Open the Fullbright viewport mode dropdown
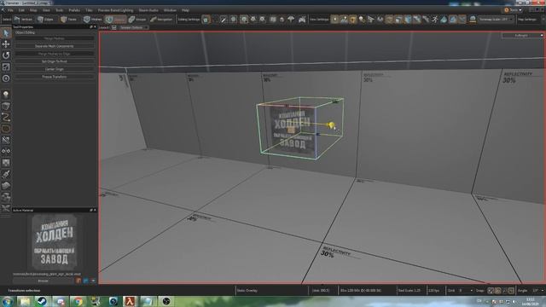 click(522, 36)
